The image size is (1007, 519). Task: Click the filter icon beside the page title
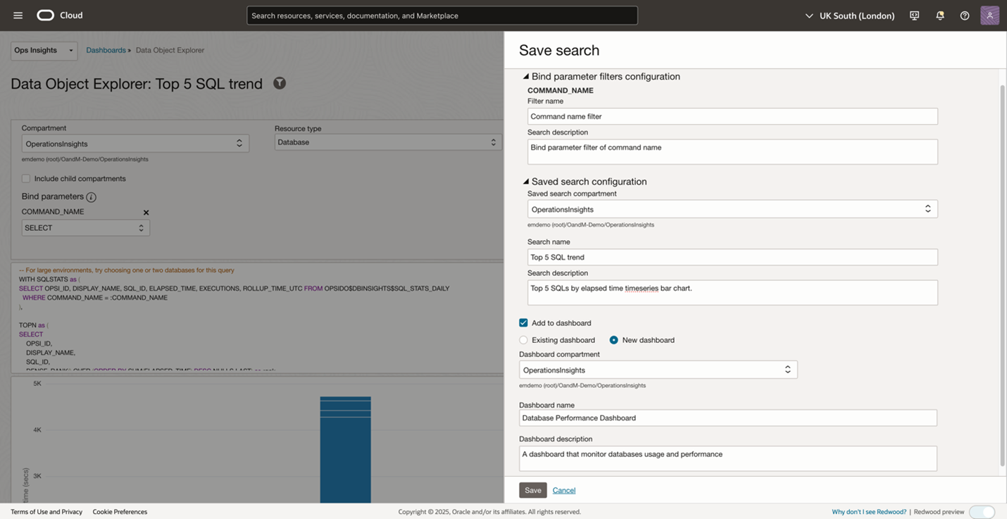point(280,83)
